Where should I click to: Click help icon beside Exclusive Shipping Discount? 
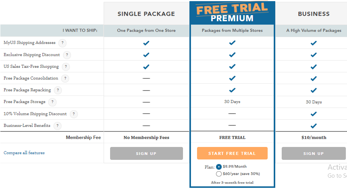pos(67,55)
